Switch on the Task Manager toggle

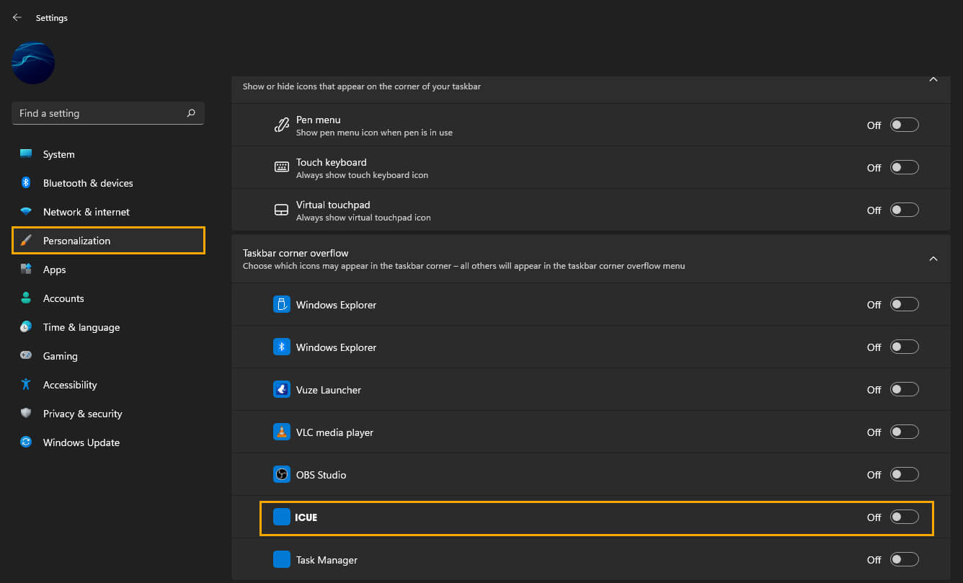click(905, 559)
